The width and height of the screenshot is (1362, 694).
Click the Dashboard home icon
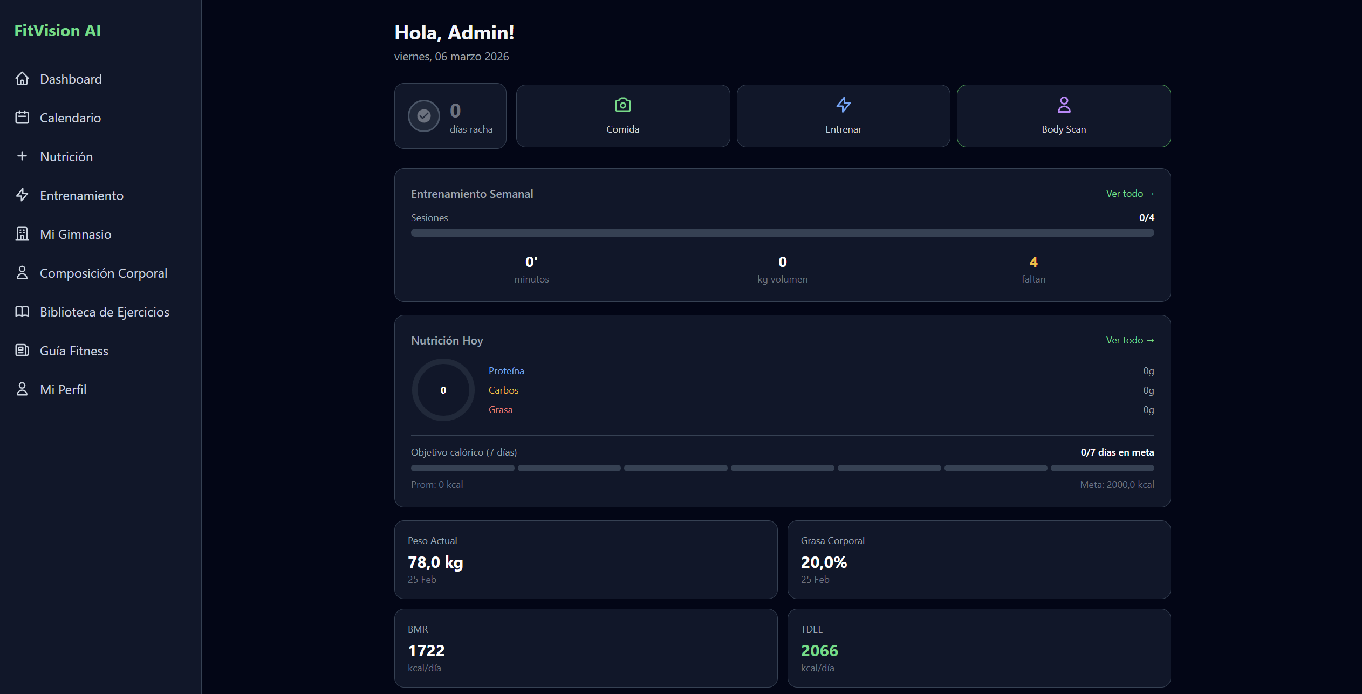[x=22, y=79]
